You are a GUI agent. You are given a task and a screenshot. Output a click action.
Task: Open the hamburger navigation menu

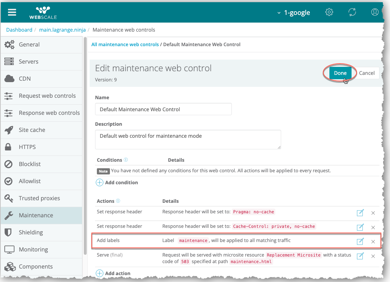[12, 12]
